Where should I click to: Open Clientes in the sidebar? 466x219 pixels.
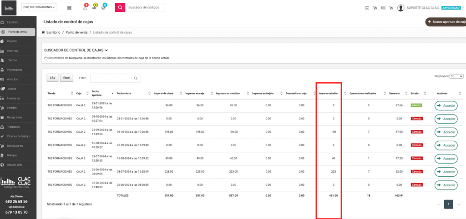[x=18, y=60]
